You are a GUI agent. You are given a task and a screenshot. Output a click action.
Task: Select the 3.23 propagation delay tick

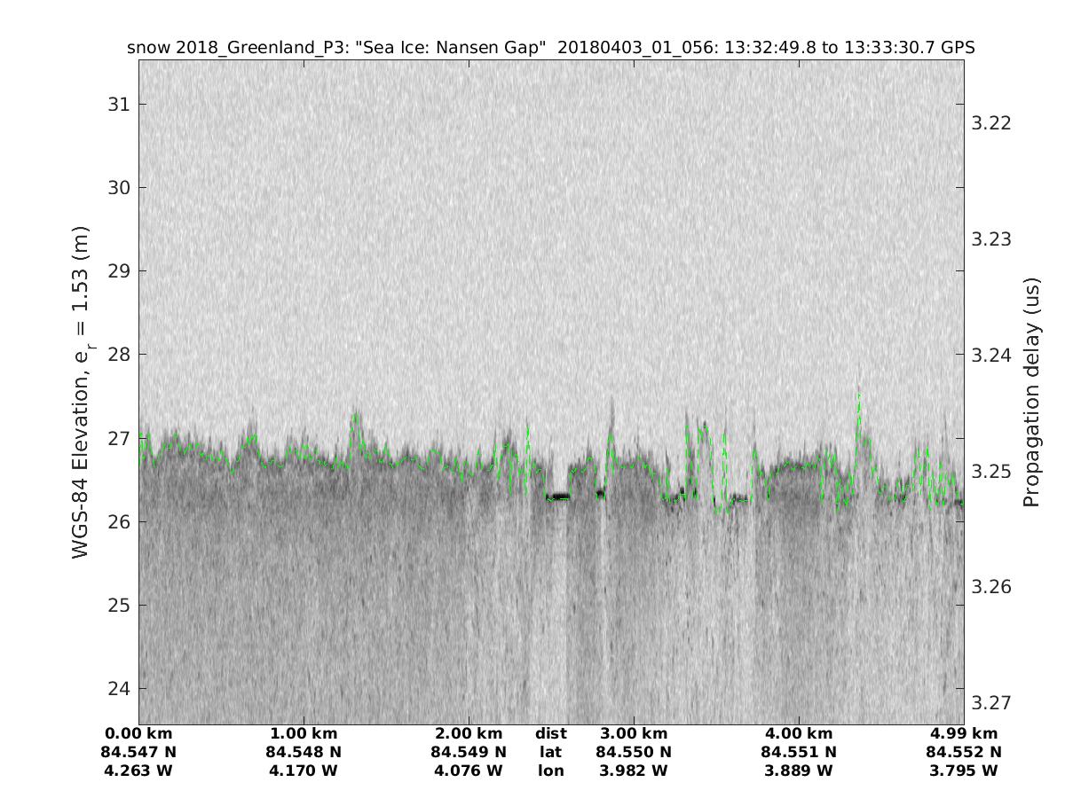coord(992,239)
